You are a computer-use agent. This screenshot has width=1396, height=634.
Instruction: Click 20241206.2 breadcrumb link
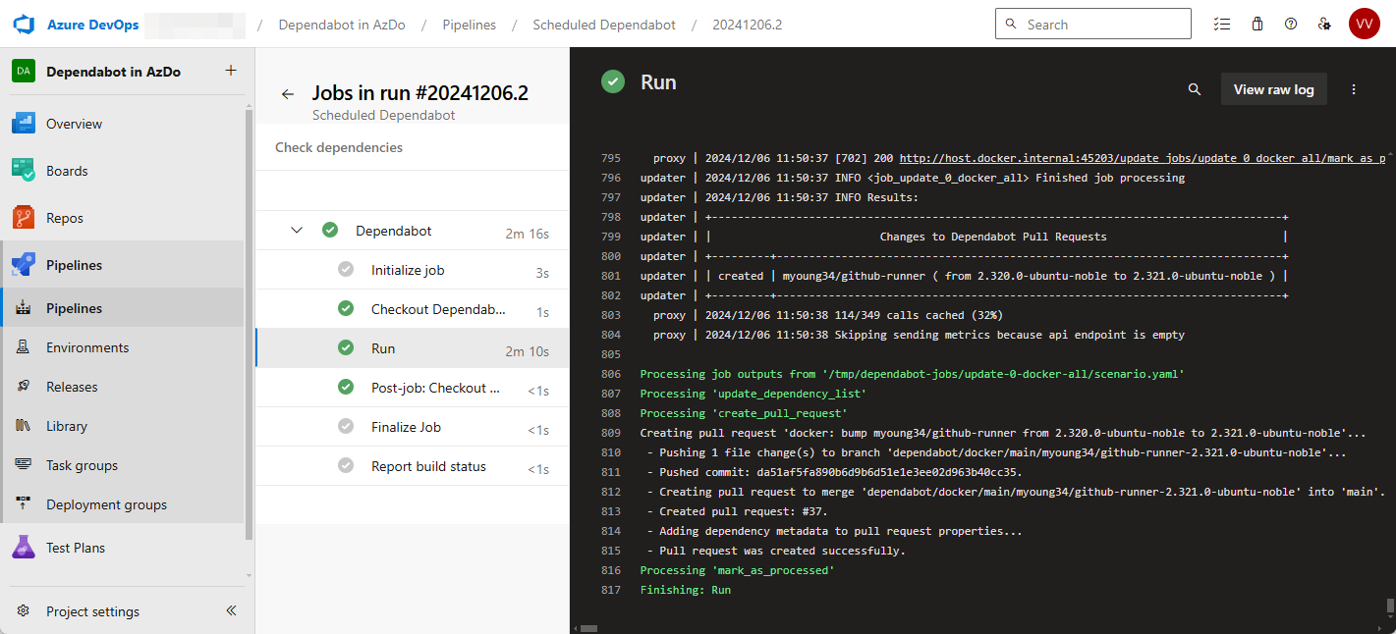click(x=747, y=25)
